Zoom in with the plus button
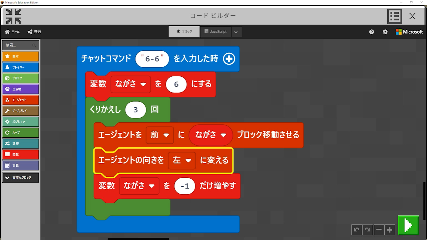The height and width of the screenshot is (240, 427). coord(389,230)
